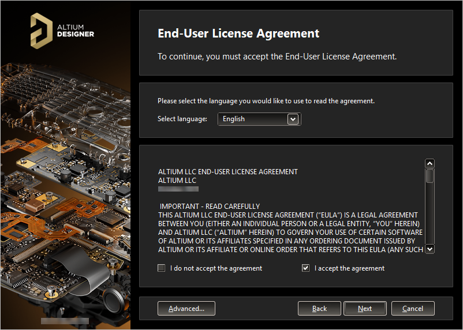Click the "IMPORTANT - READ CAREFULLY" text

click(210, 207)
